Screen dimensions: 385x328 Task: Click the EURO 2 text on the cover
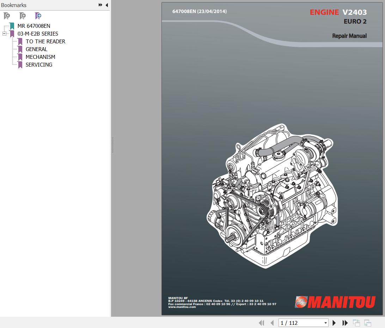click(355, 21)
